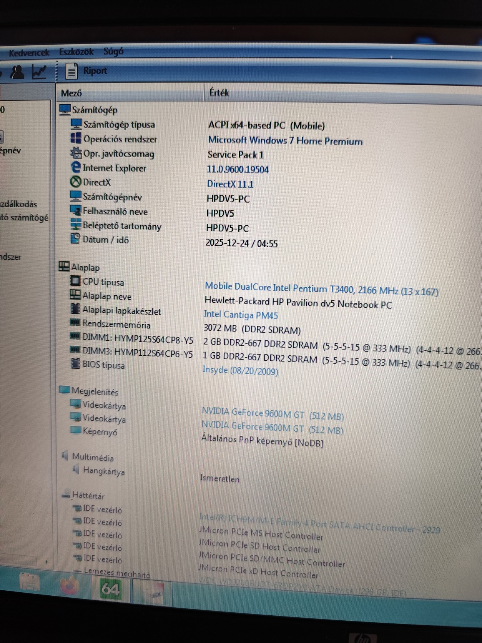Click the DirectX row icon

pyautogui.click(x=76, y=182)
